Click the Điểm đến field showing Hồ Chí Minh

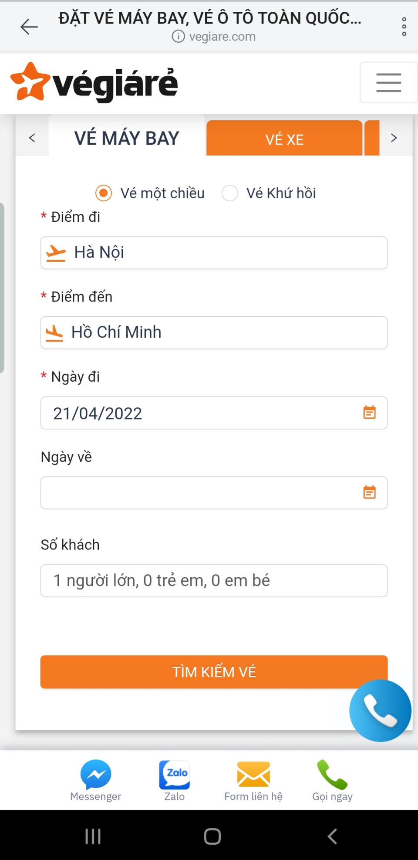point(214,332)
